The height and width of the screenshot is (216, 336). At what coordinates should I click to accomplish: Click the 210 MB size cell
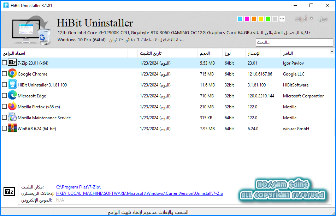(207, 107)
